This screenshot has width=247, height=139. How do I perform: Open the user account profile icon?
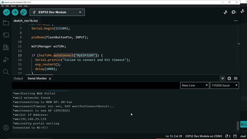[x=6, y=128]
